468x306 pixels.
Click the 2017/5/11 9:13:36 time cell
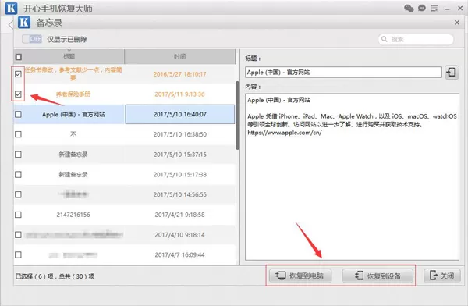tap(179, 94)
